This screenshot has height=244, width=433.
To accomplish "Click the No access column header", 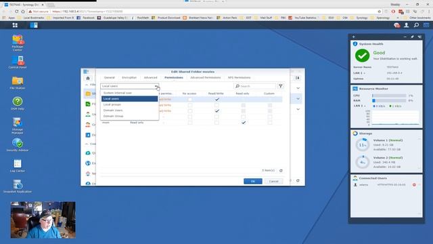I will pos(189,94).
